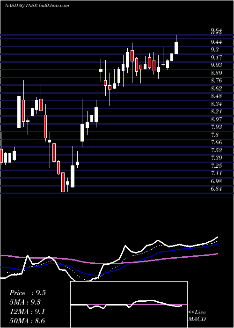This screenshot has height=328, width=234.
Task: Click the 7.25 price axis label
Action: (216, 166)
